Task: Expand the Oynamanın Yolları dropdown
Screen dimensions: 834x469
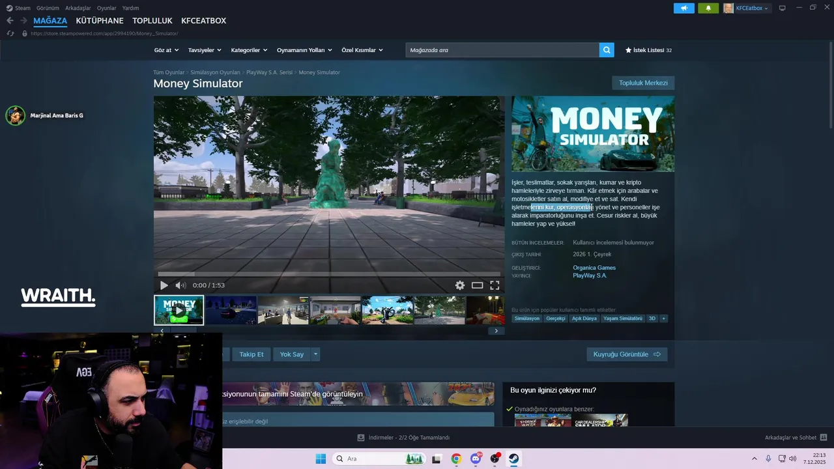Action: (x=304, y=50)
